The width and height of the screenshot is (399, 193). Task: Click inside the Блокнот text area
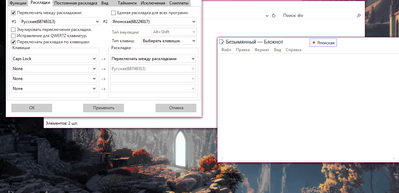[308, 104]
